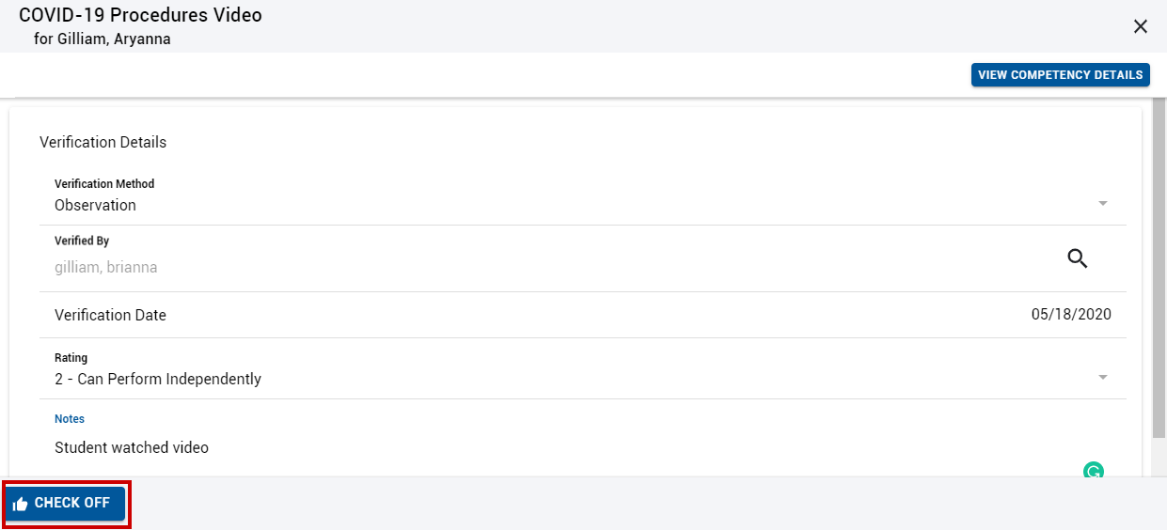Expand the Verification Method dropdown arrow

coord(1103,204)
